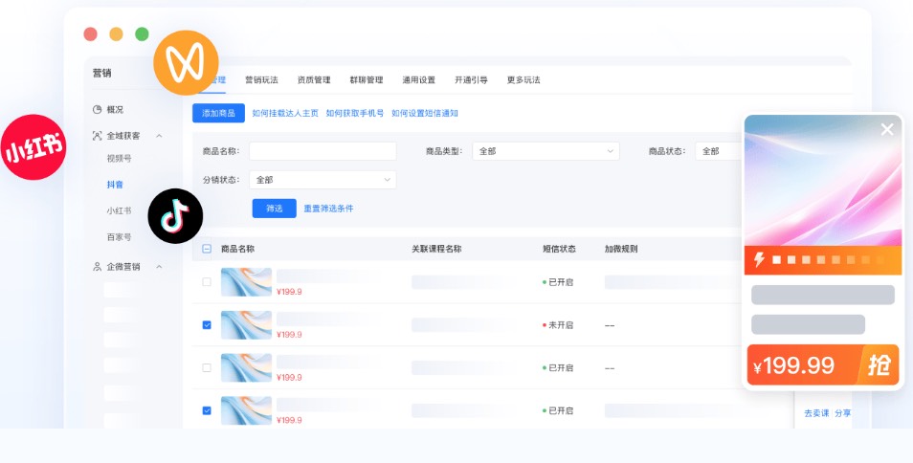Click the fourth product row thumbnail
913x463 pixels.
(x=246, y=410)
